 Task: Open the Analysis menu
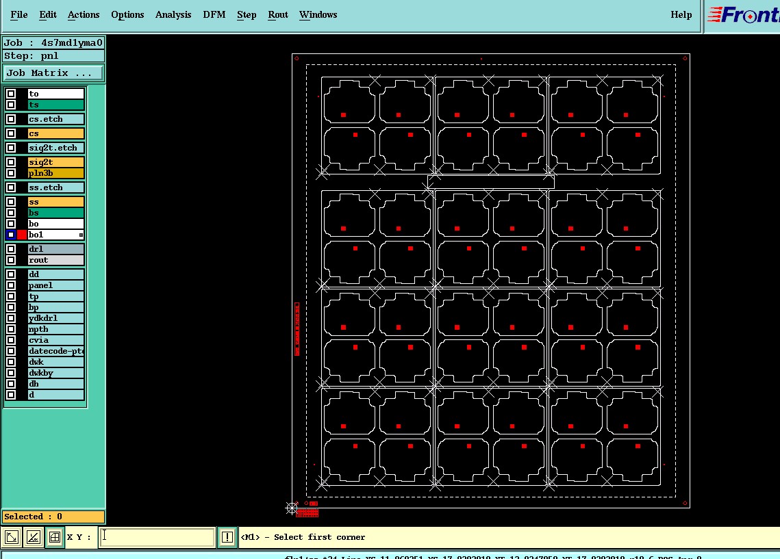point(173,15)
